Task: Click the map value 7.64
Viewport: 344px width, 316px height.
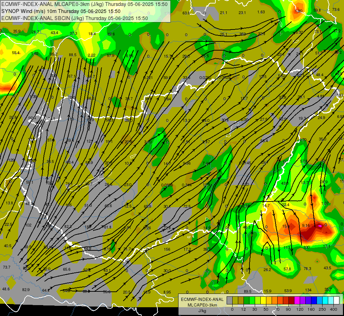Action: click(167, 99)
